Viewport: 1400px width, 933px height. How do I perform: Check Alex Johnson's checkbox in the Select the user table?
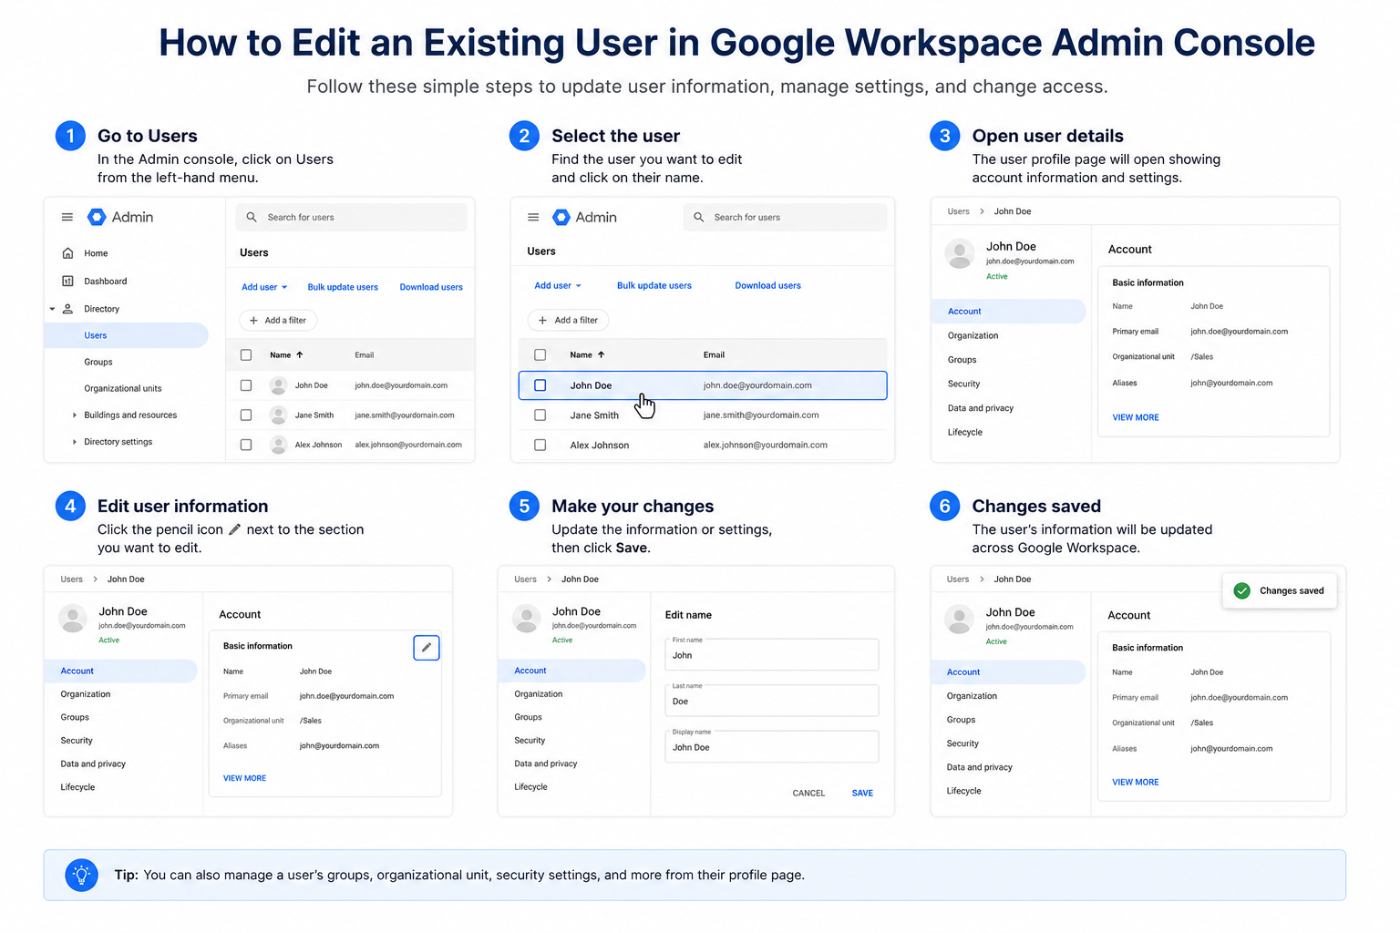pyautogui.click(x=540, y=445)
